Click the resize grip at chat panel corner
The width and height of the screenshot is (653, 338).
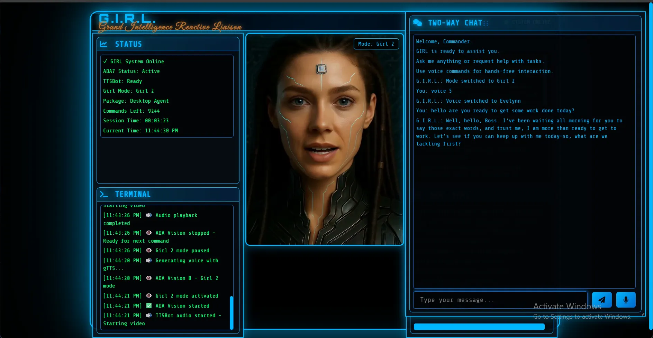(x=643, y=314)
